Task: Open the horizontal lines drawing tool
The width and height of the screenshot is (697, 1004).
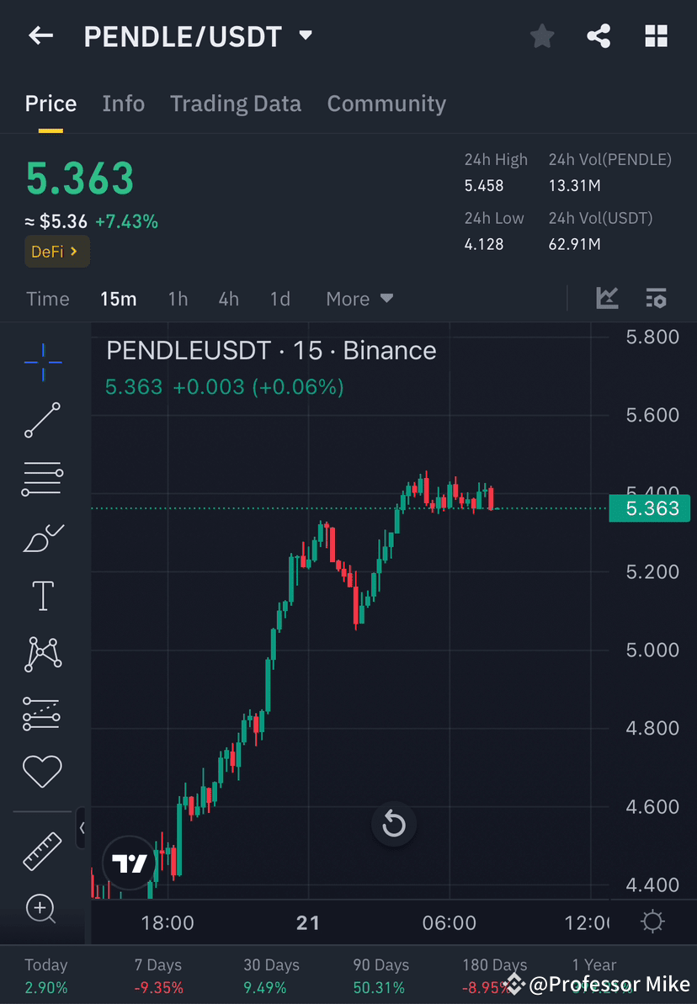Action: (x=41, y=478)
